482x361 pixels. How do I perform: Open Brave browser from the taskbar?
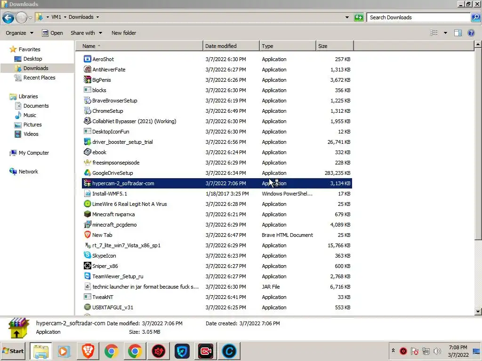pos(88,351)
